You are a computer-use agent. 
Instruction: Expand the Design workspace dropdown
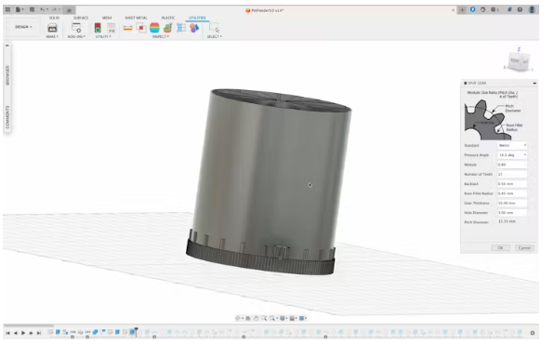tap(23, 27)
